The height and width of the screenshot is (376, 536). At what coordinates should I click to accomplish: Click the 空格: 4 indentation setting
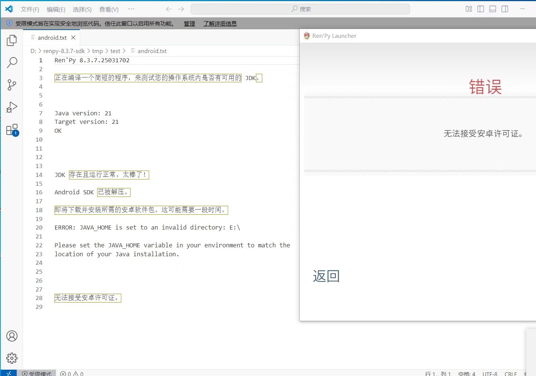click(x=467, y=373)
